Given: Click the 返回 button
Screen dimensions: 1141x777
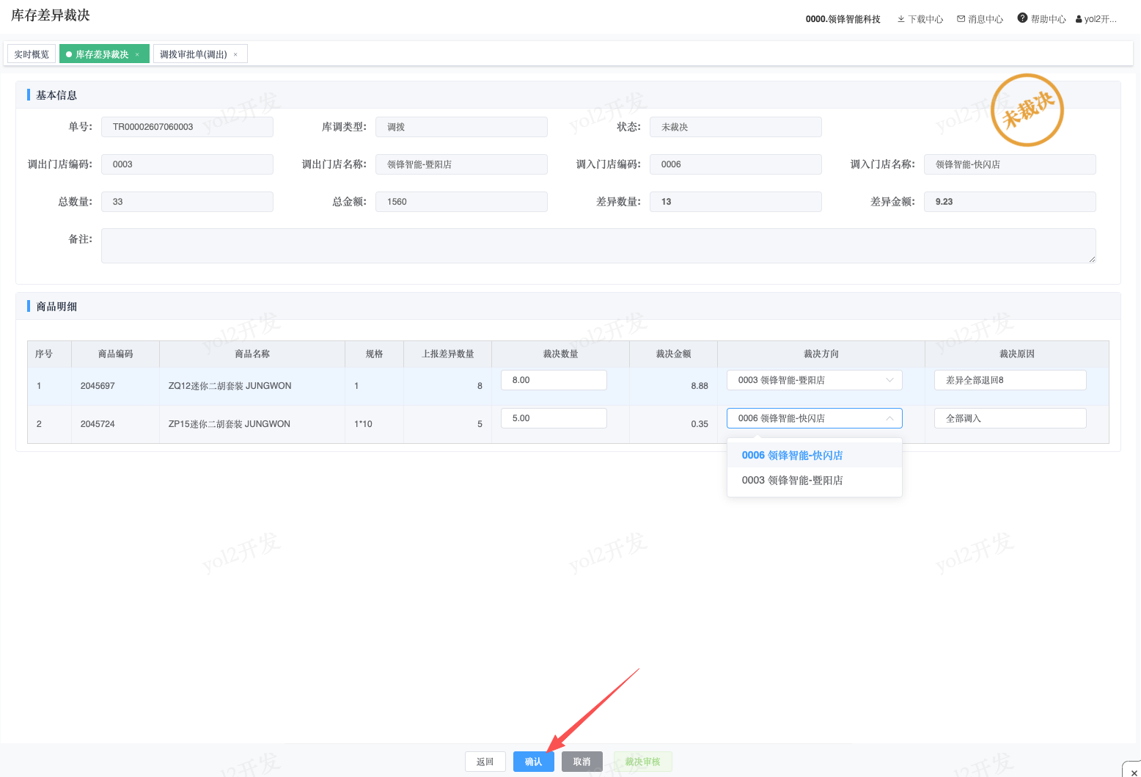Looking at the screenshot, I should coord(485,762).
